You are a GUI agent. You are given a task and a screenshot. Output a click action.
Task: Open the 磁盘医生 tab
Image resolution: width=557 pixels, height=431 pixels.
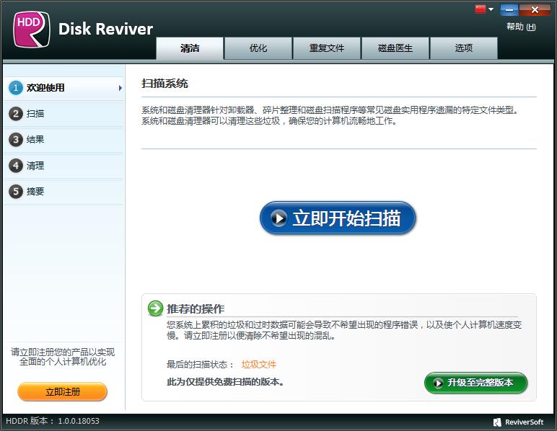click(x=395, y=48)
